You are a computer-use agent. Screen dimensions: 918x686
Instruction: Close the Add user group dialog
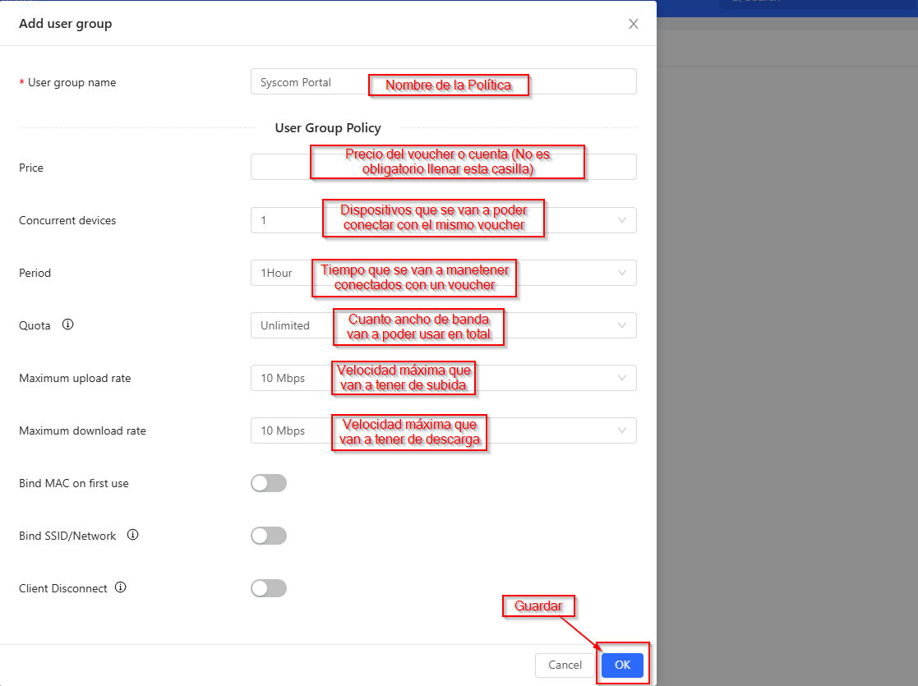coord(633,24)
